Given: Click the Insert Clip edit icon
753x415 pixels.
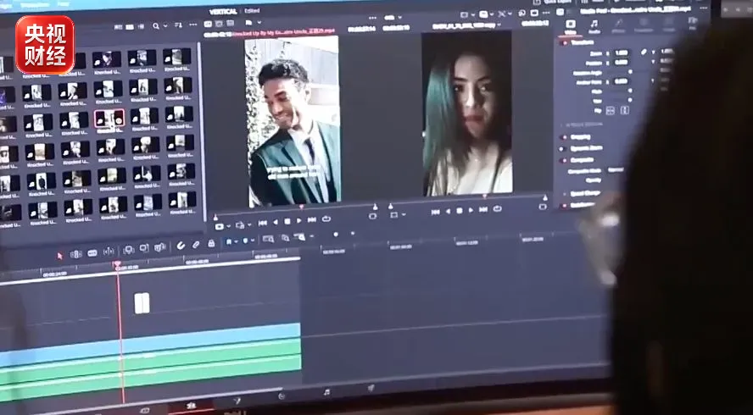Looking at the screenshot, I should (128, 250).
